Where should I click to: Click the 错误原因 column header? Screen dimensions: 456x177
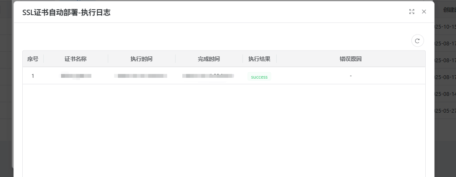click(x=351, y=59)
